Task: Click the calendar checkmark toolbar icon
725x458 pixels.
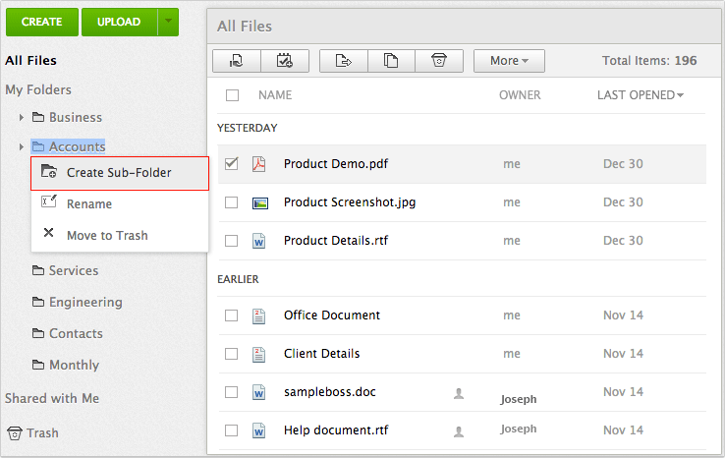Action: (285, 61)
